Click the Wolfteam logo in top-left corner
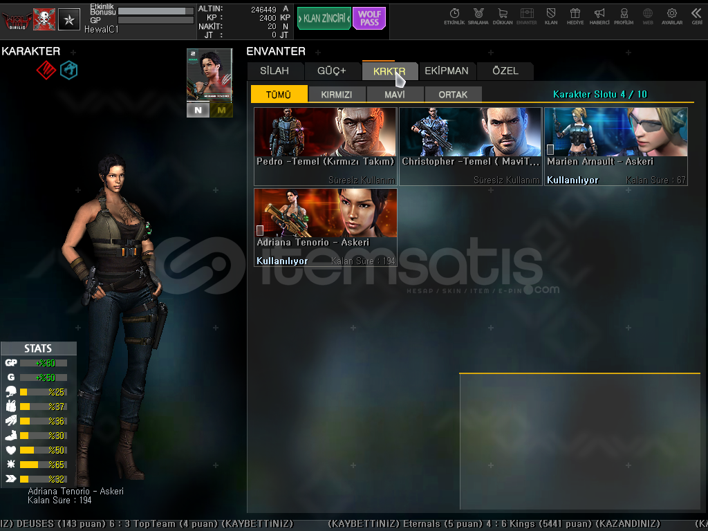Image resolution: width=708 pixels, height=531 pixels. 17,20
